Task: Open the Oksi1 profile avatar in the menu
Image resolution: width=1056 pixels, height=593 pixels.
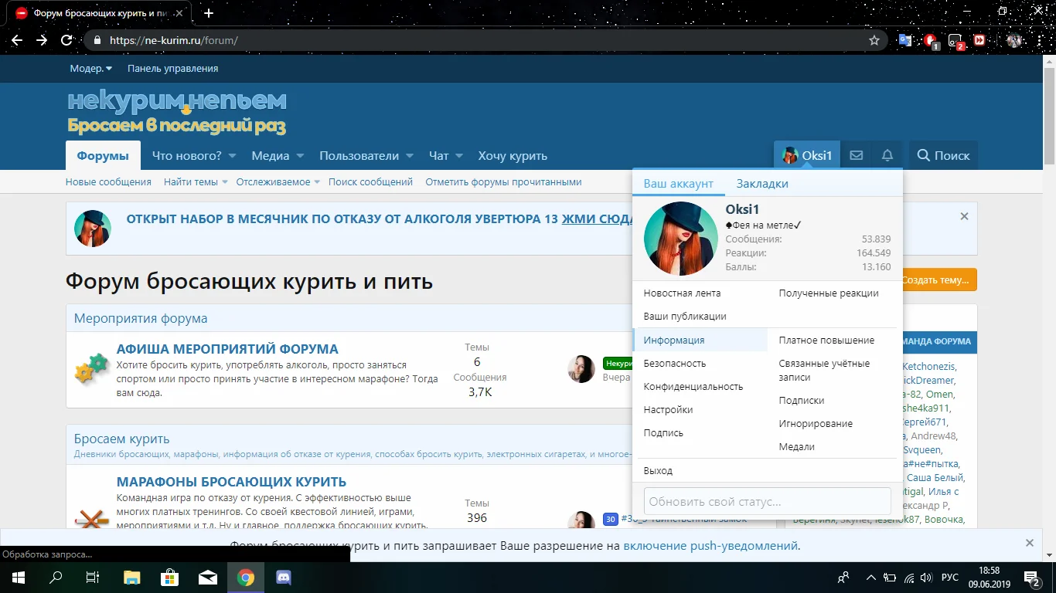Action: 681,239
